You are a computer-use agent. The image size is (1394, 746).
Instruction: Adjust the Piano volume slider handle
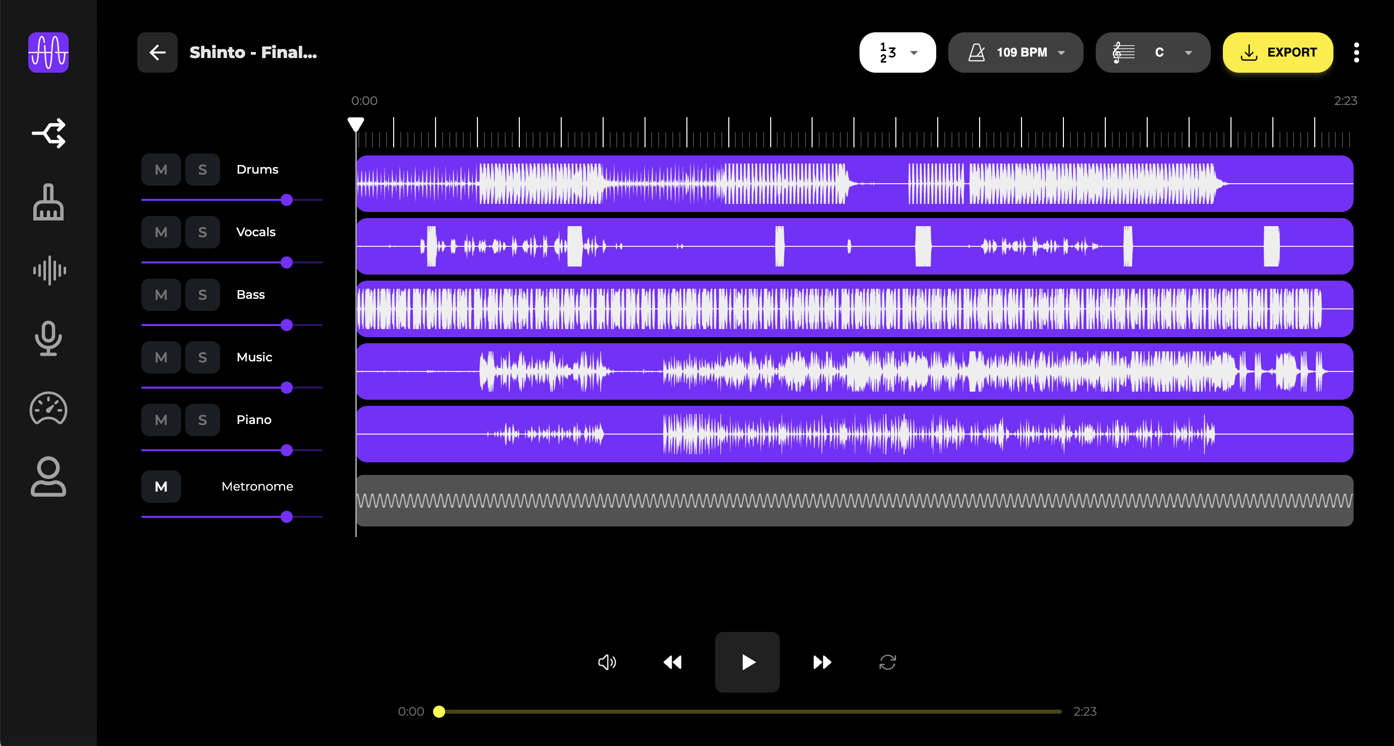point(287,450)
